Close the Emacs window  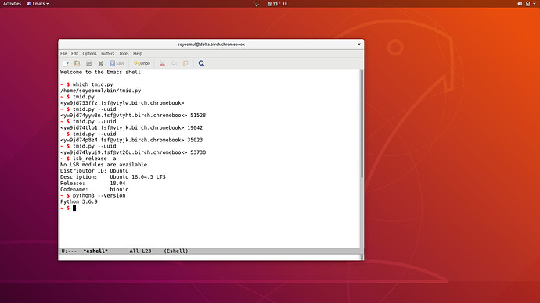pyautogui.click(x=359, y=45)
